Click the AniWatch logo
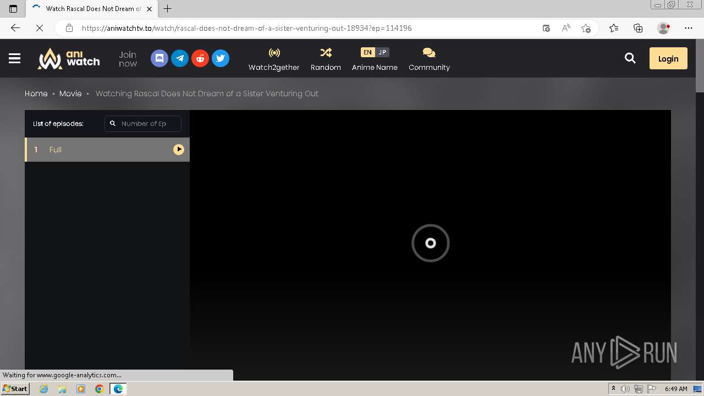Image resolution: width=704 pixels, height=396 pixels. pyautogui.click(x=69, y=58)
